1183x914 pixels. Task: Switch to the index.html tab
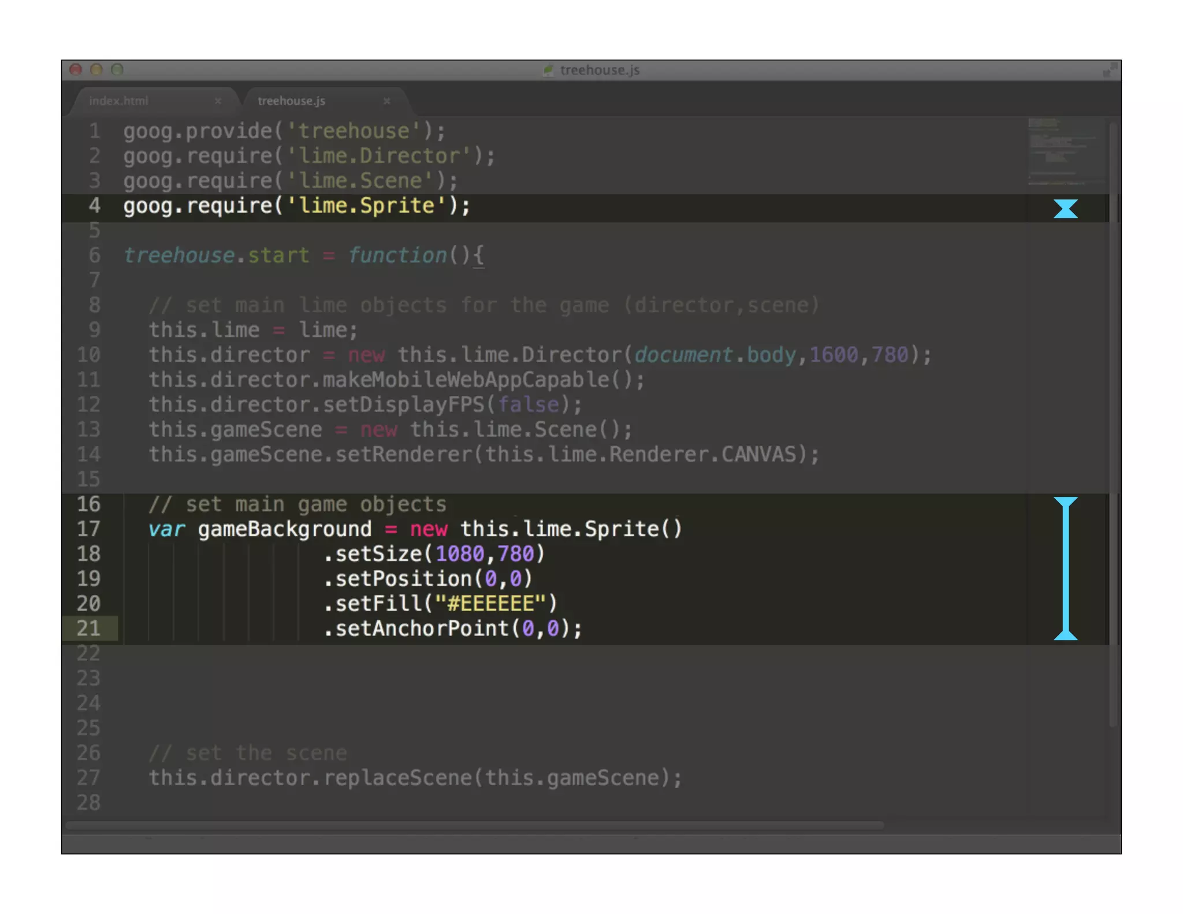click(118, 101)
